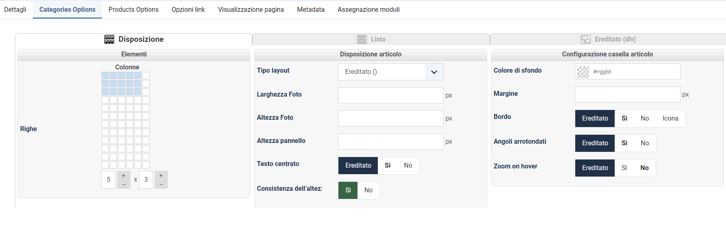Click the Disposizione grid icon
Image resolution: width=726 pixels, height=235 pixels.
click(109, 39)
